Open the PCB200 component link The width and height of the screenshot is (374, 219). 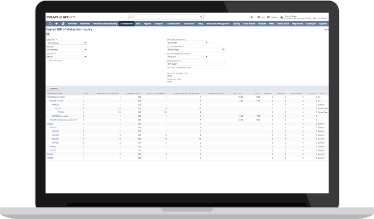[x=55, y=131]
